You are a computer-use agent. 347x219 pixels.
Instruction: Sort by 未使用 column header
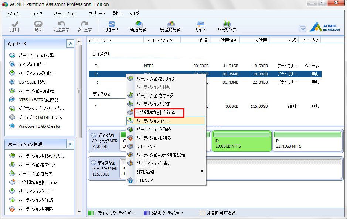[255, 40]
